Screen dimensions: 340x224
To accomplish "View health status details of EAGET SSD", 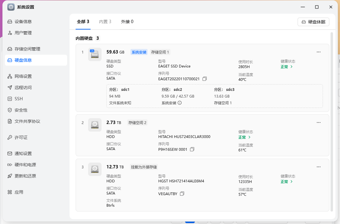I will pyautogui.click(x=287, y=67).
